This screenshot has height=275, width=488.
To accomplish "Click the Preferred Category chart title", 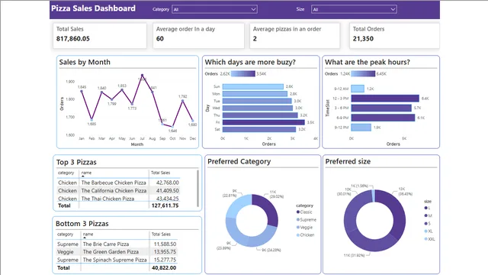I will [239, 161].
